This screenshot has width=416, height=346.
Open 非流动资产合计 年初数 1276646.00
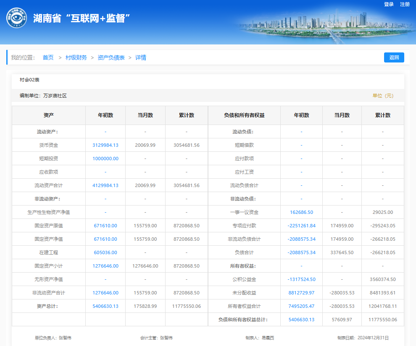(105, 293)
